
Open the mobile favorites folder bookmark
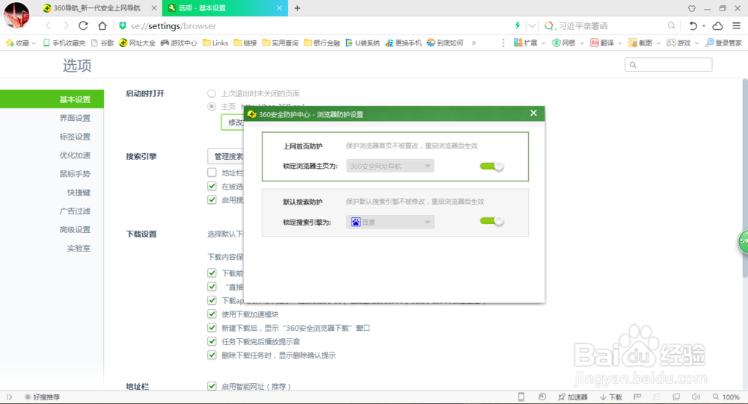click(x=64, y=43)
